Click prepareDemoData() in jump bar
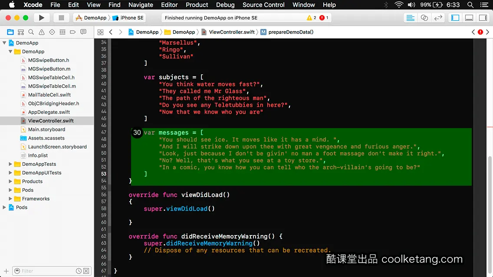The width and height of the screenshot is (493, 277). point(287,32)
